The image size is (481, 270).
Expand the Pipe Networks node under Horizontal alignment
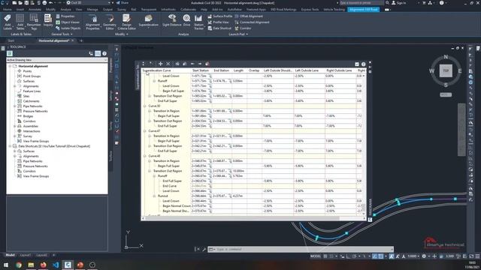(15, 106)
